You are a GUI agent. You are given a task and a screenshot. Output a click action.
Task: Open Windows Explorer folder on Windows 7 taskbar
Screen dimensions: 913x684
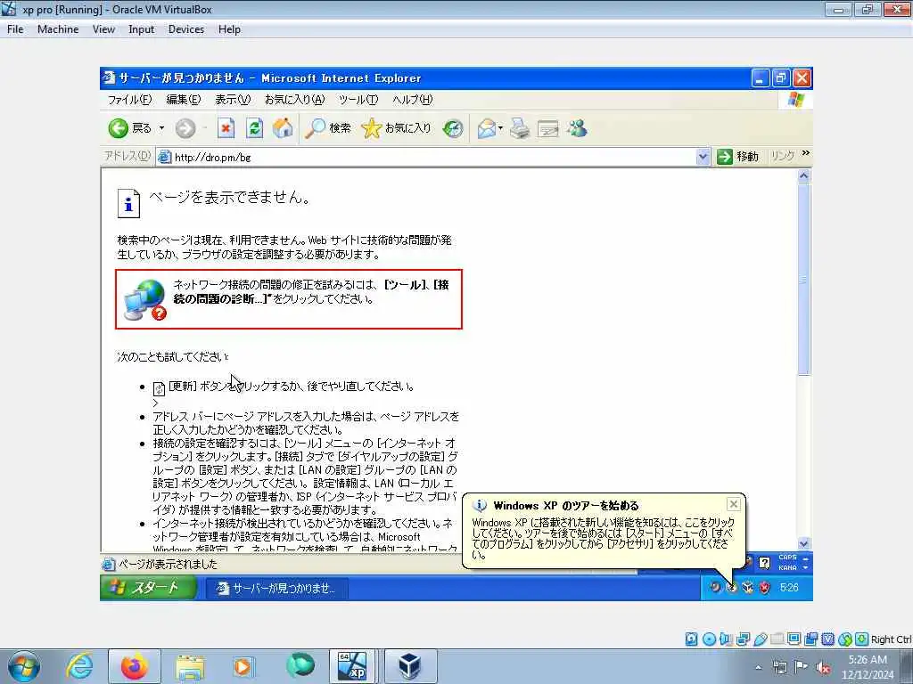[190, 666]
